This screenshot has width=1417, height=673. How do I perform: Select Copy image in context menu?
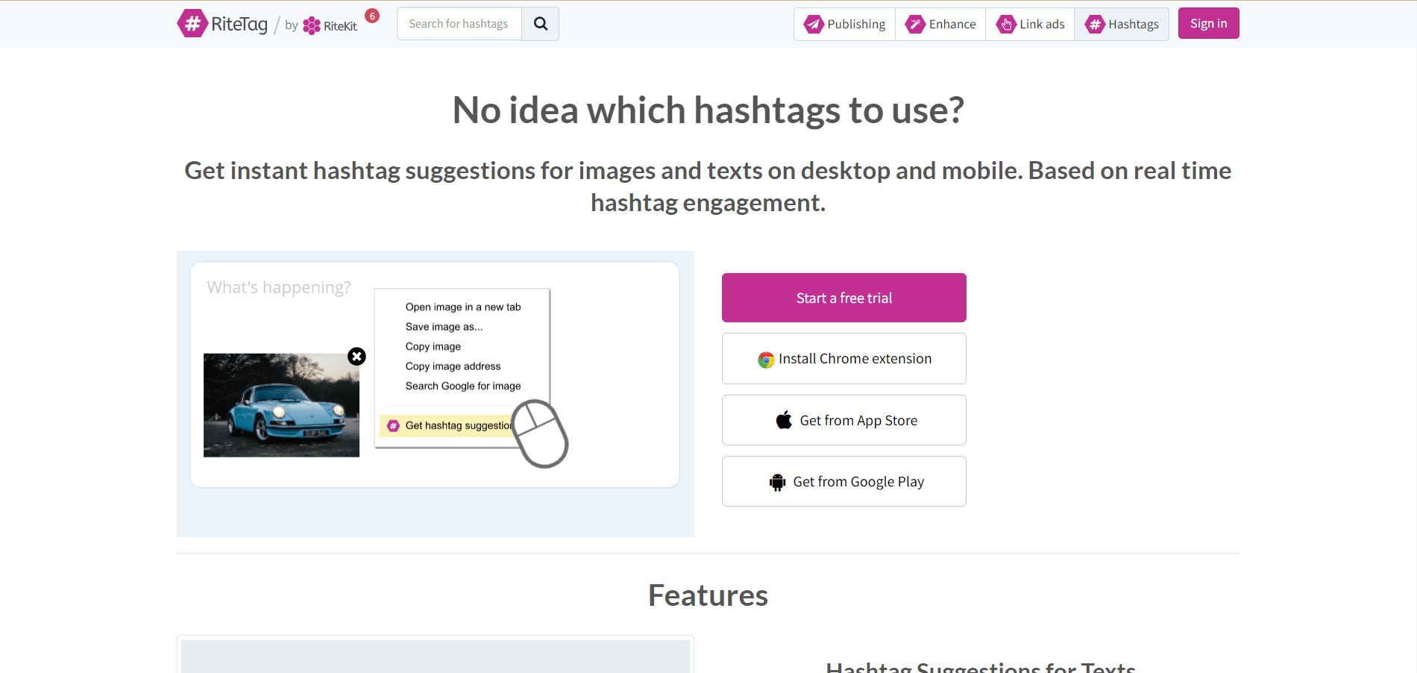(x=433, y=346)
